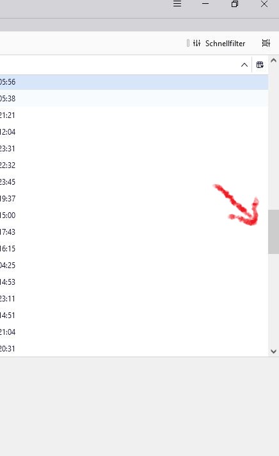
Task: Open the hamburger application menu
Action: 177,4
